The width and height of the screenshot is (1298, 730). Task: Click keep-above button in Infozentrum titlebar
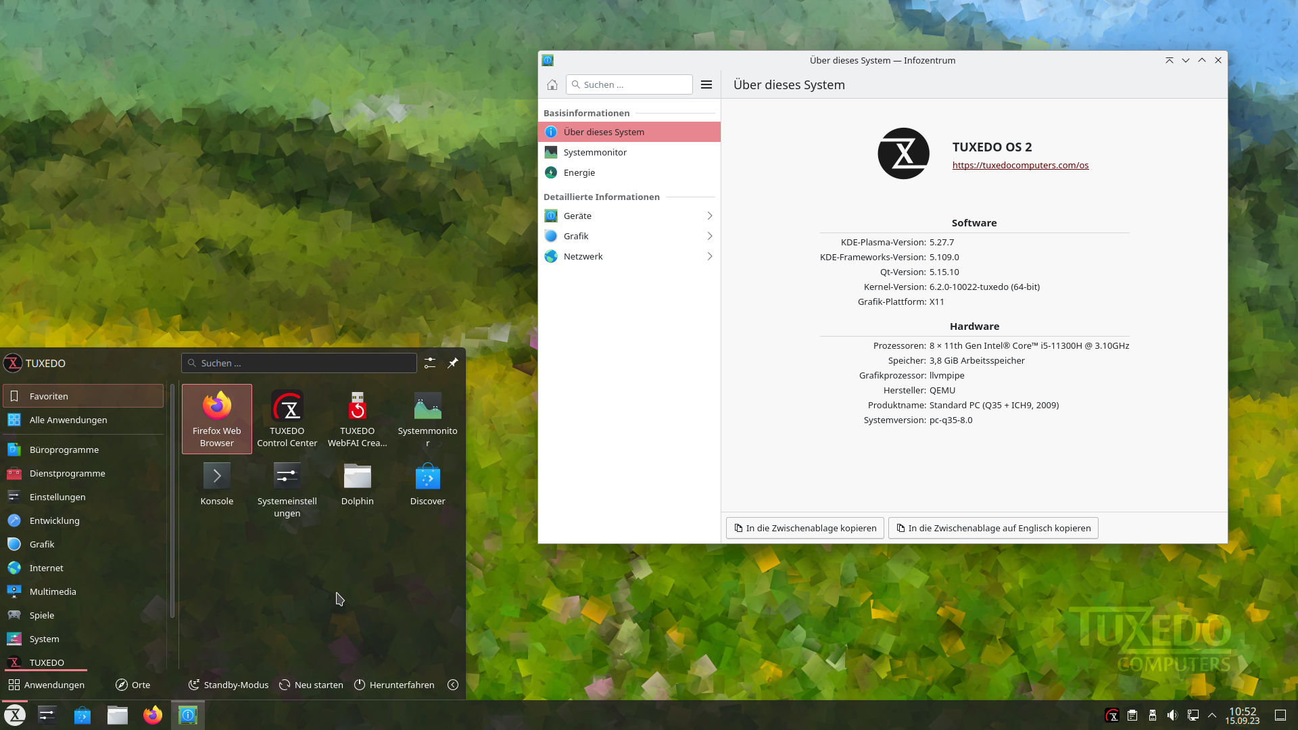(1169, 60)
